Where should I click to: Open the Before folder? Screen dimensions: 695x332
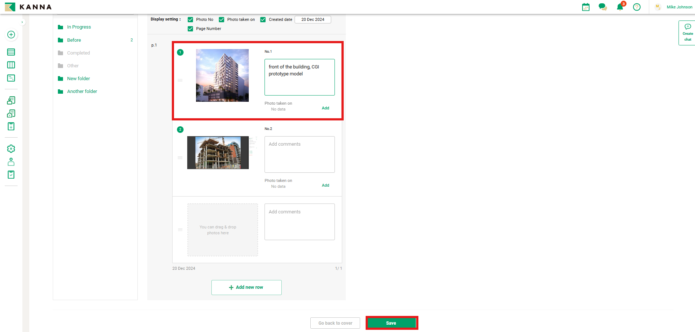74,40
